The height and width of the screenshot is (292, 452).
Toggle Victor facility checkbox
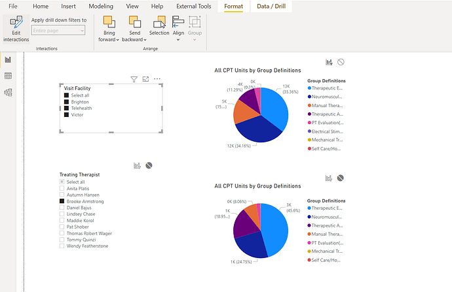66,115
